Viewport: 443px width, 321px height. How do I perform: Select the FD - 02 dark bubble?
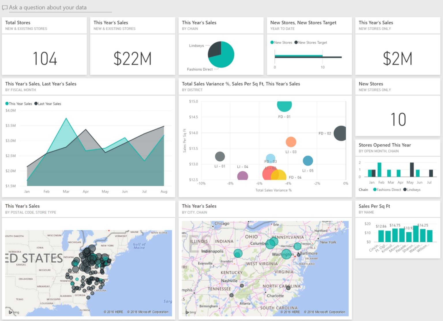[341, 133]
